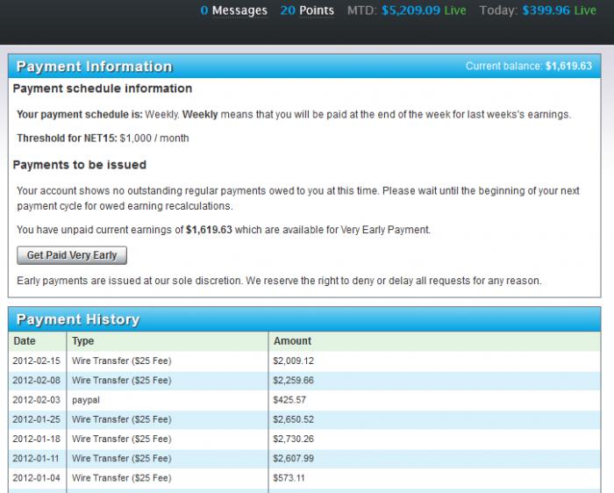Click the $425.57 amount

pyautogui.click(x=289, y=400)
